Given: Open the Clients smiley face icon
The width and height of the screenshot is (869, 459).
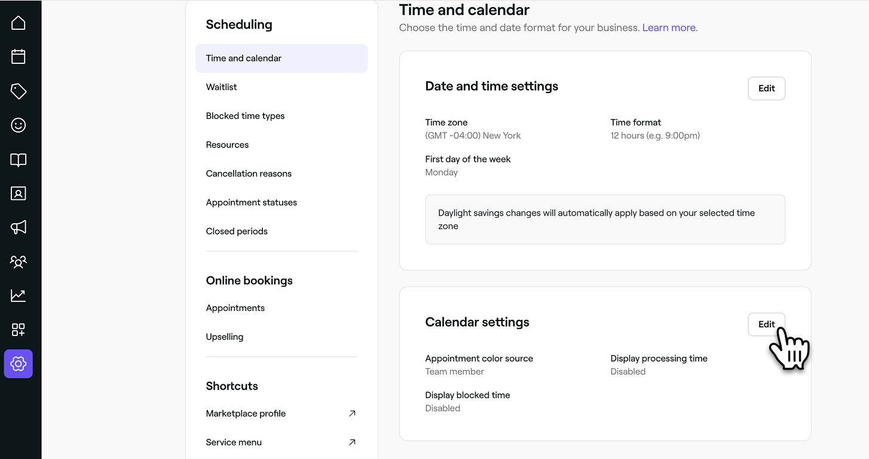Looking at the screenshot, I should [x=19, y=125].
